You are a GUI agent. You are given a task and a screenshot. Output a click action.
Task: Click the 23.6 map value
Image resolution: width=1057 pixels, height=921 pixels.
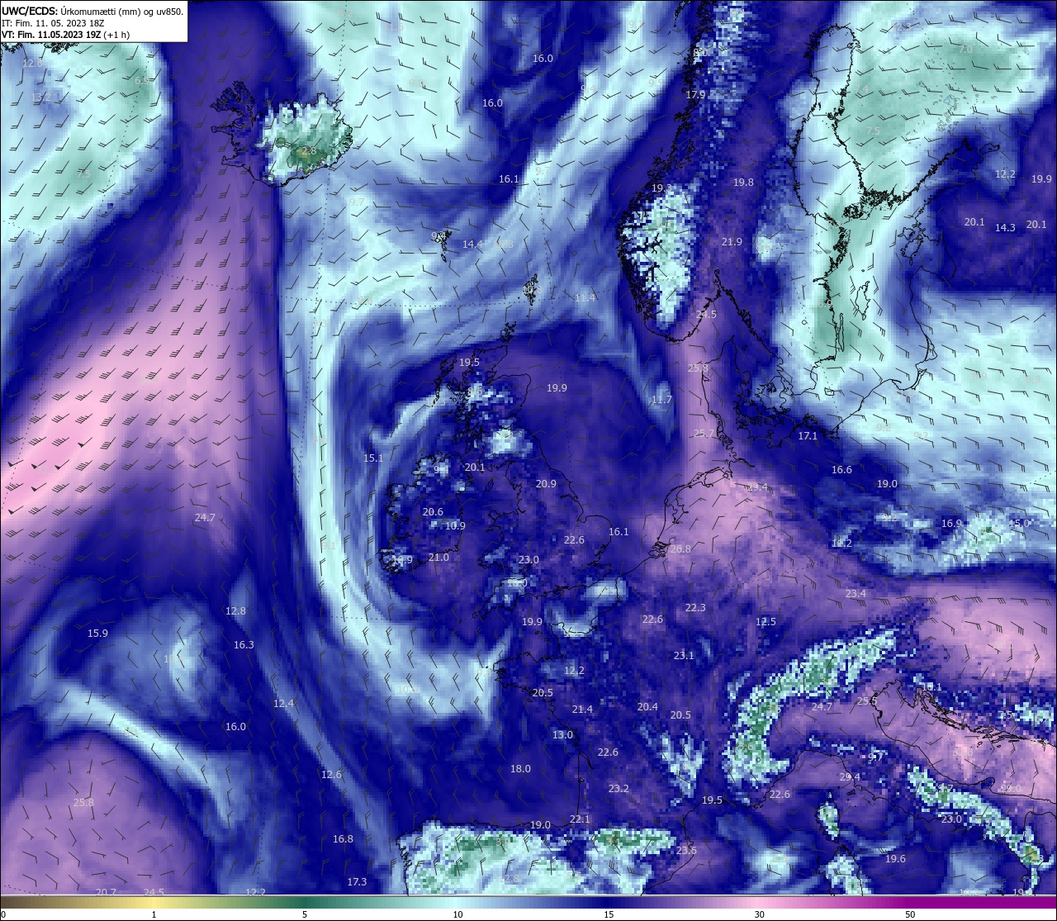coord(686,851)
